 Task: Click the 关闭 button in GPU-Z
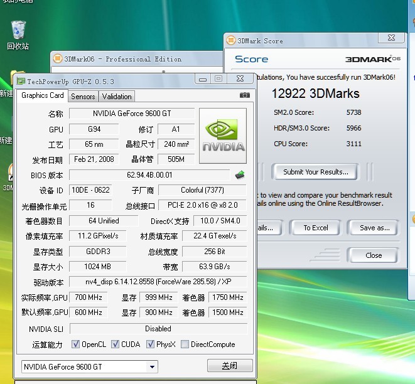pyautogui.click(x=230, y=366)
